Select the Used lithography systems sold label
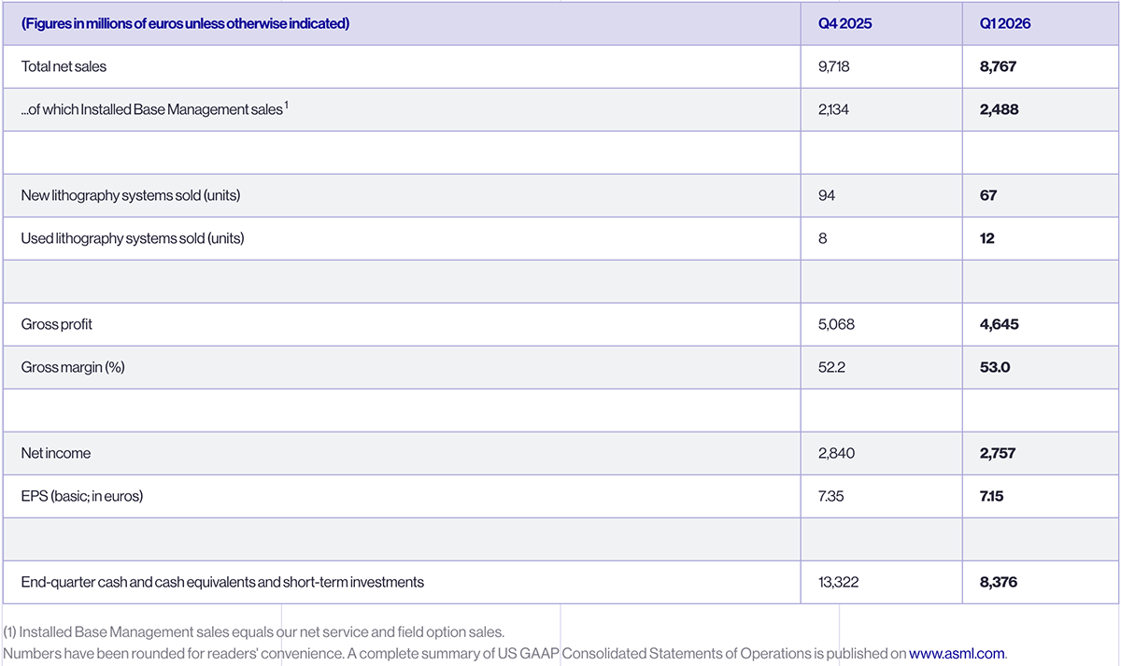 click(x=132, y=238)
